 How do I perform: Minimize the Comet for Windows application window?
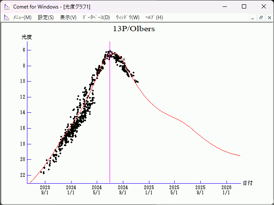coord(224,6)
